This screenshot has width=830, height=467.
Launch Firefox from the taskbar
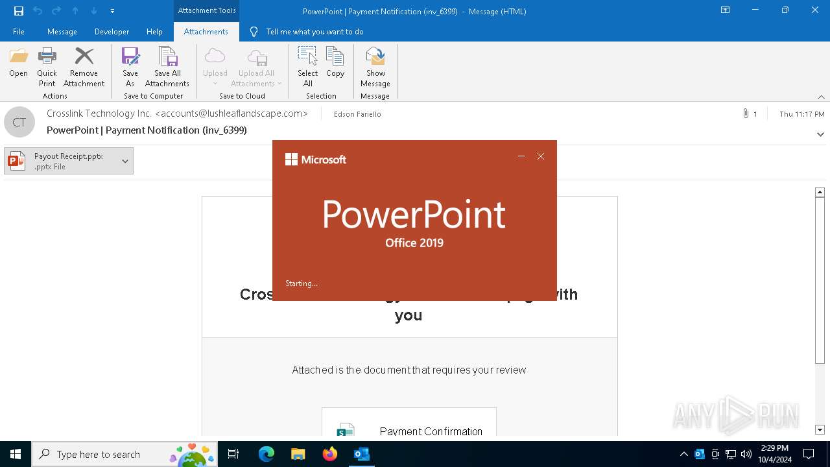[x=330, y=454]
